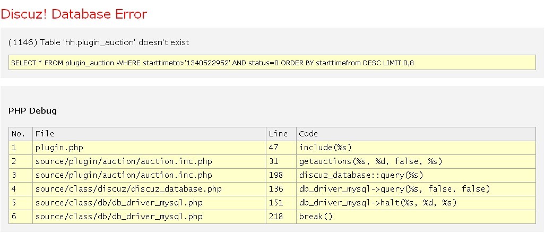Viewport: 545px width, 233px height.
Task: Click the db_driver_mysql->halt code cell
Action: 377,203
